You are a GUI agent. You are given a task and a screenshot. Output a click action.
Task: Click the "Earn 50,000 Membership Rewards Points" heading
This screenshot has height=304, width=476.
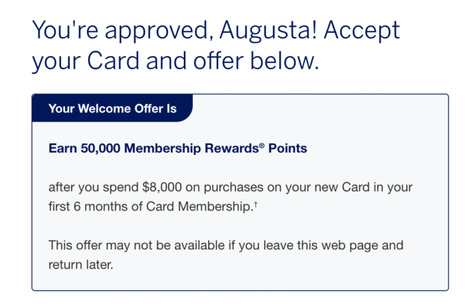click(x=178, y=148)
